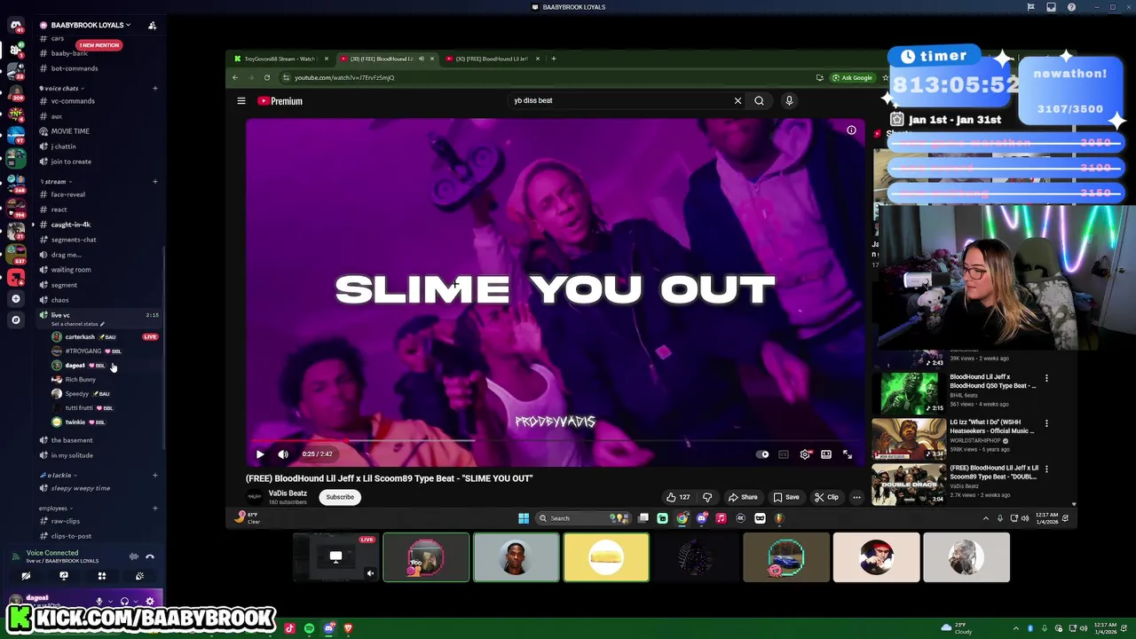The width and height of the screenshot is (1136, 639).
Task: Open BloodHound Lil Jeff Q50 Type Beat thumbnail
Action: pyautogui.click(x=908, y=393)
